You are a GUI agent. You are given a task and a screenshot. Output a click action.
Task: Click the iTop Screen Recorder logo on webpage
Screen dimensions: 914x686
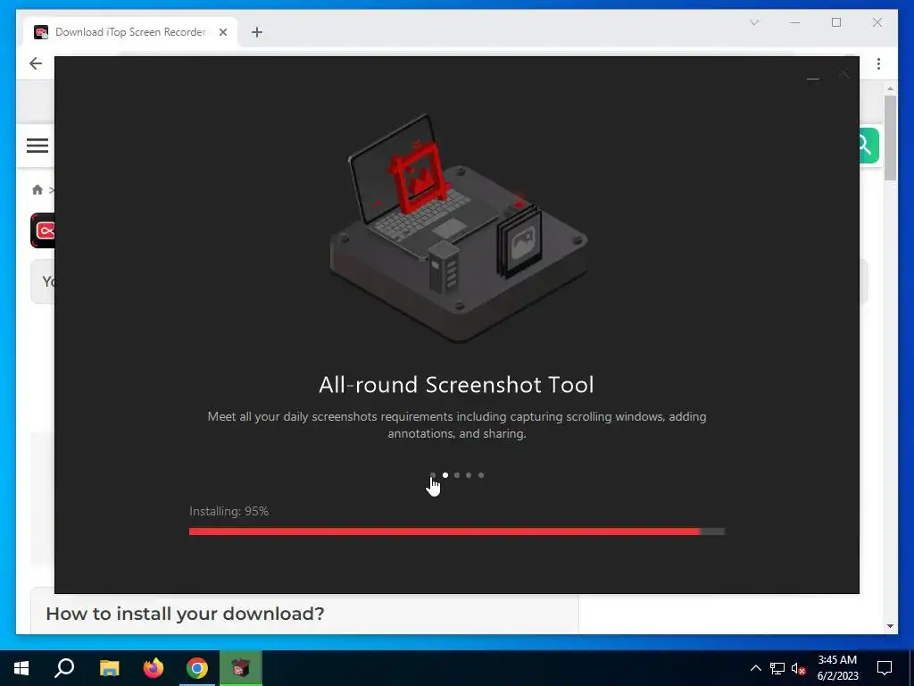[43, 230]
